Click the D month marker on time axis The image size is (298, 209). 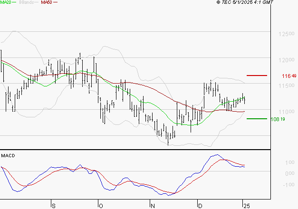[200, 206]
